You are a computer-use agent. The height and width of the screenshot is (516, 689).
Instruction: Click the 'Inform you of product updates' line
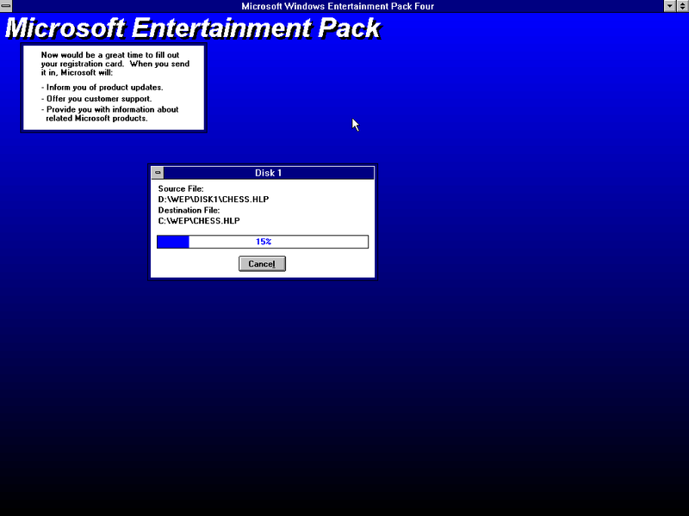click(x=102, y=88)
